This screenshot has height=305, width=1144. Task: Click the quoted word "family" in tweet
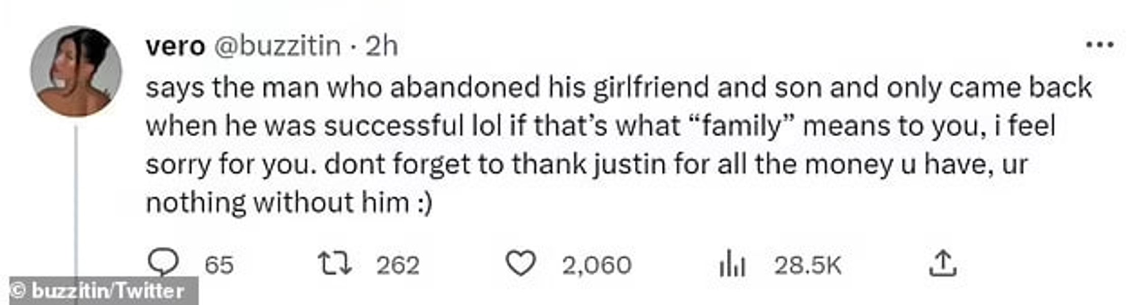(x=742, y=126)
